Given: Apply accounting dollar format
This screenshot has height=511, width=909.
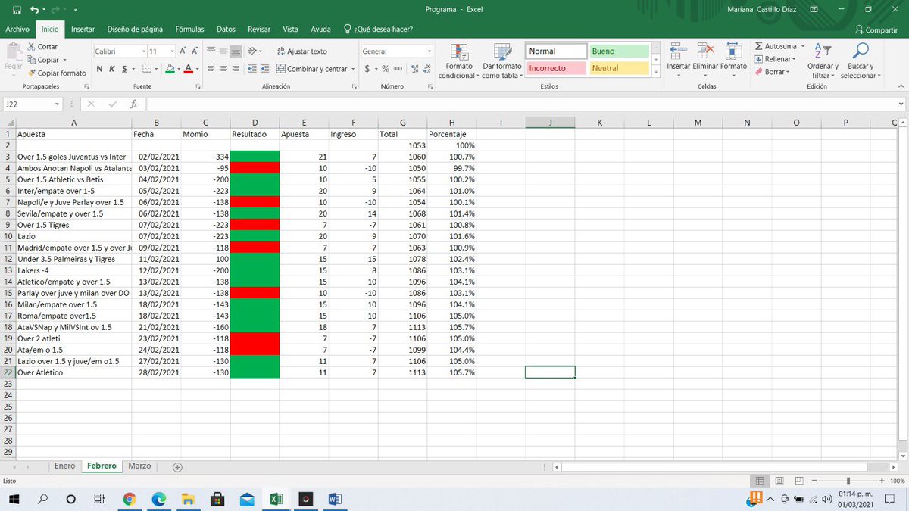Looking at the screenshot, I should [x=367, y=69].
